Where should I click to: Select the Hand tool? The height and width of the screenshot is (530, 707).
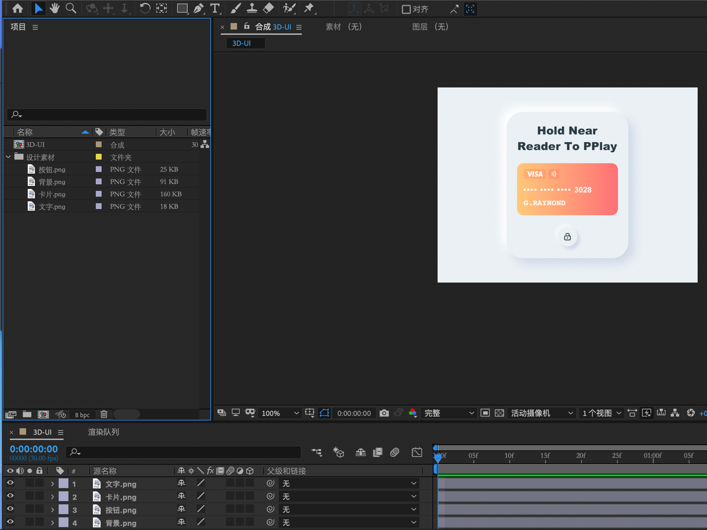click(x=54, y=8)
